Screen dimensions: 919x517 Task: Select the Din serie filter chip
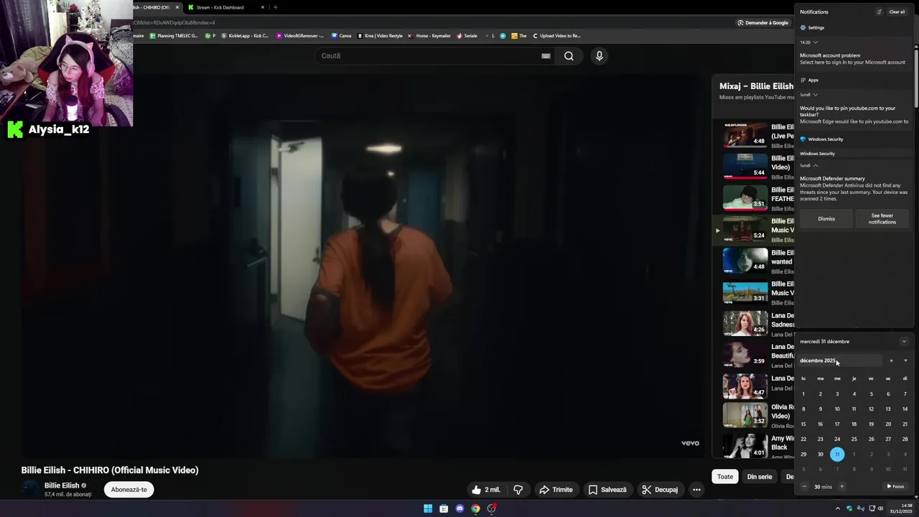tap(760, 477)
